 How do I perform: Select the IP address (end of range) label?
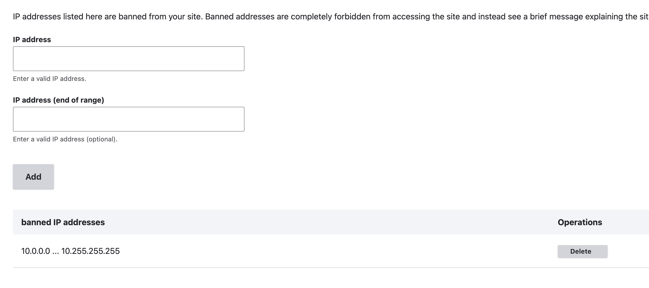pos(59,100)
